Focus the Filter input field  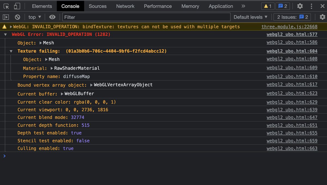pyautogui.click(x=146, y=17)
